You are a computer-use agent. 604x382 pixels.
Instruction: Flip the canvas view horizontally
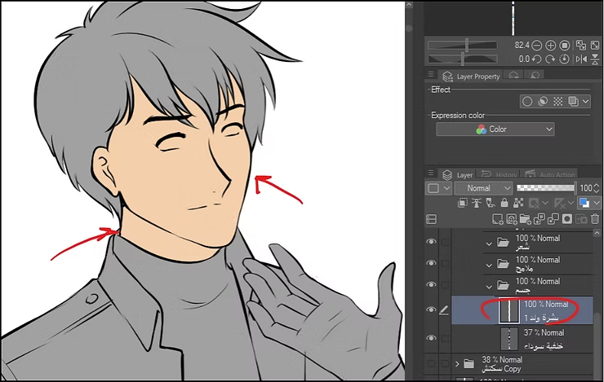(581, 59)
